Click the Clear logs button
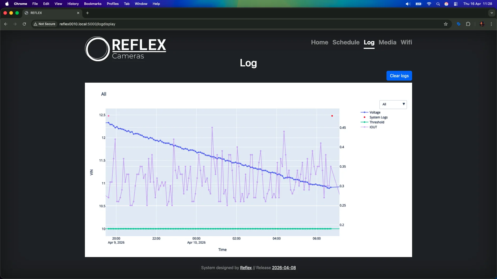 coord(399,76)
